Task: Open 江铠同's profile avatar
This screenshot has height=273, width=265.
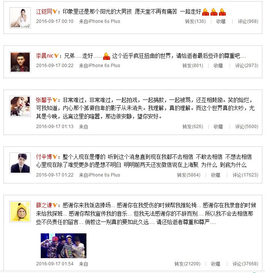Action: [x=20, y=18]
